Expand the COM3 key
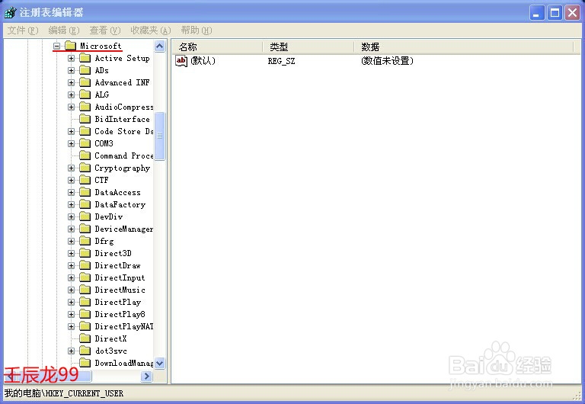The height and width of the screenshot is (404, 585). click(x=72, y=144)
